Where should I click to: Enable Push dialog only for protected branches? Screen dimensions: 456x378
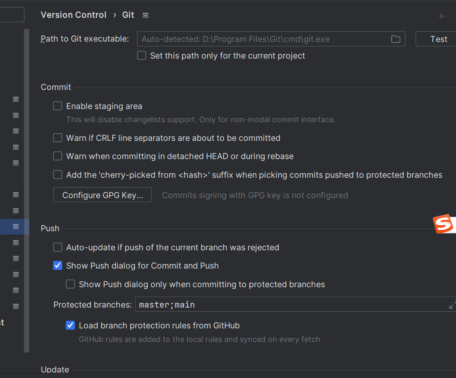(70, 284)
